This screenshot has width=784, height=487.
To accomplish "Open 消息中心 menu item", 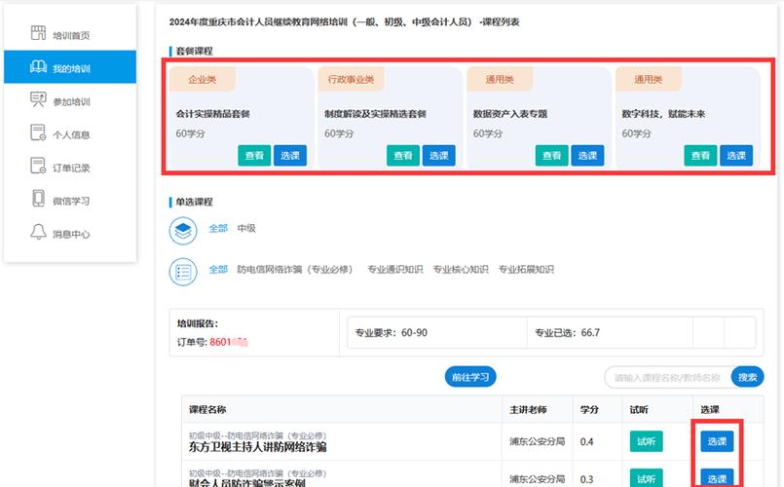I will pyautogui.click(x=70, y=234).
